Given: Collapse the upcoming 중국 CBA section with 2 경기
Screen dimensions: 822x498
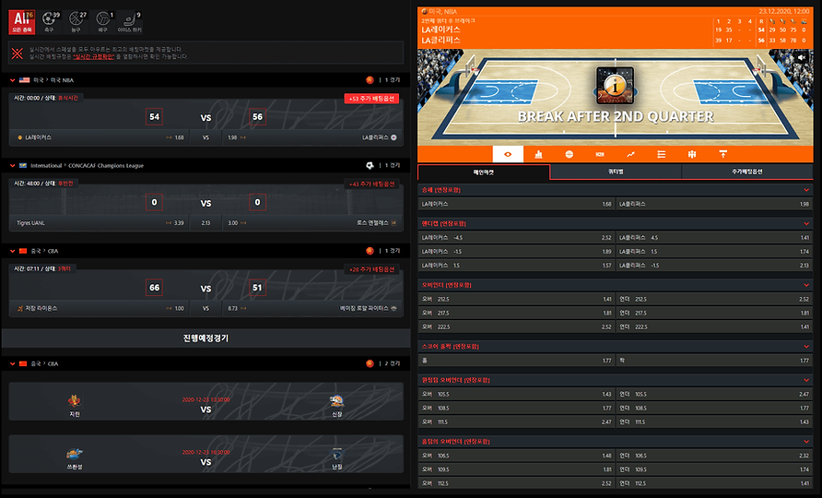Looking at the screenshot, I should 13,363.
